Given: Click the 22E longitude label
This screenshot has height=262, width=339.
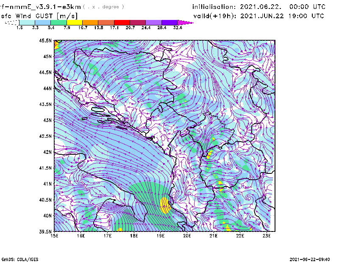Looking at the screenshot, I should click(240, 236).
